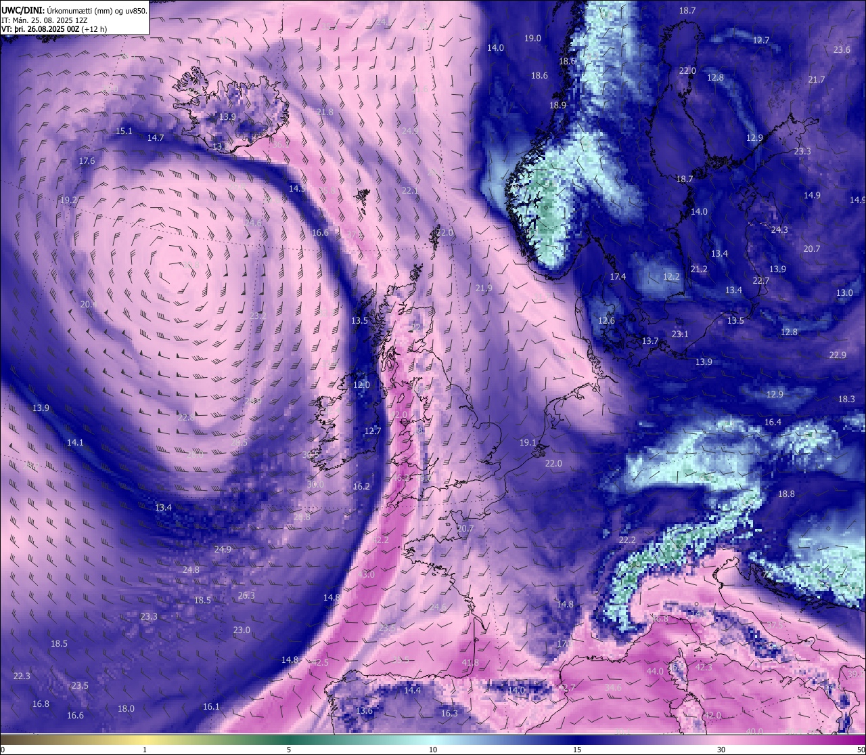Click the map value "22.3"
This screenshot has height=755, width=866.
[x=22, y=676]
